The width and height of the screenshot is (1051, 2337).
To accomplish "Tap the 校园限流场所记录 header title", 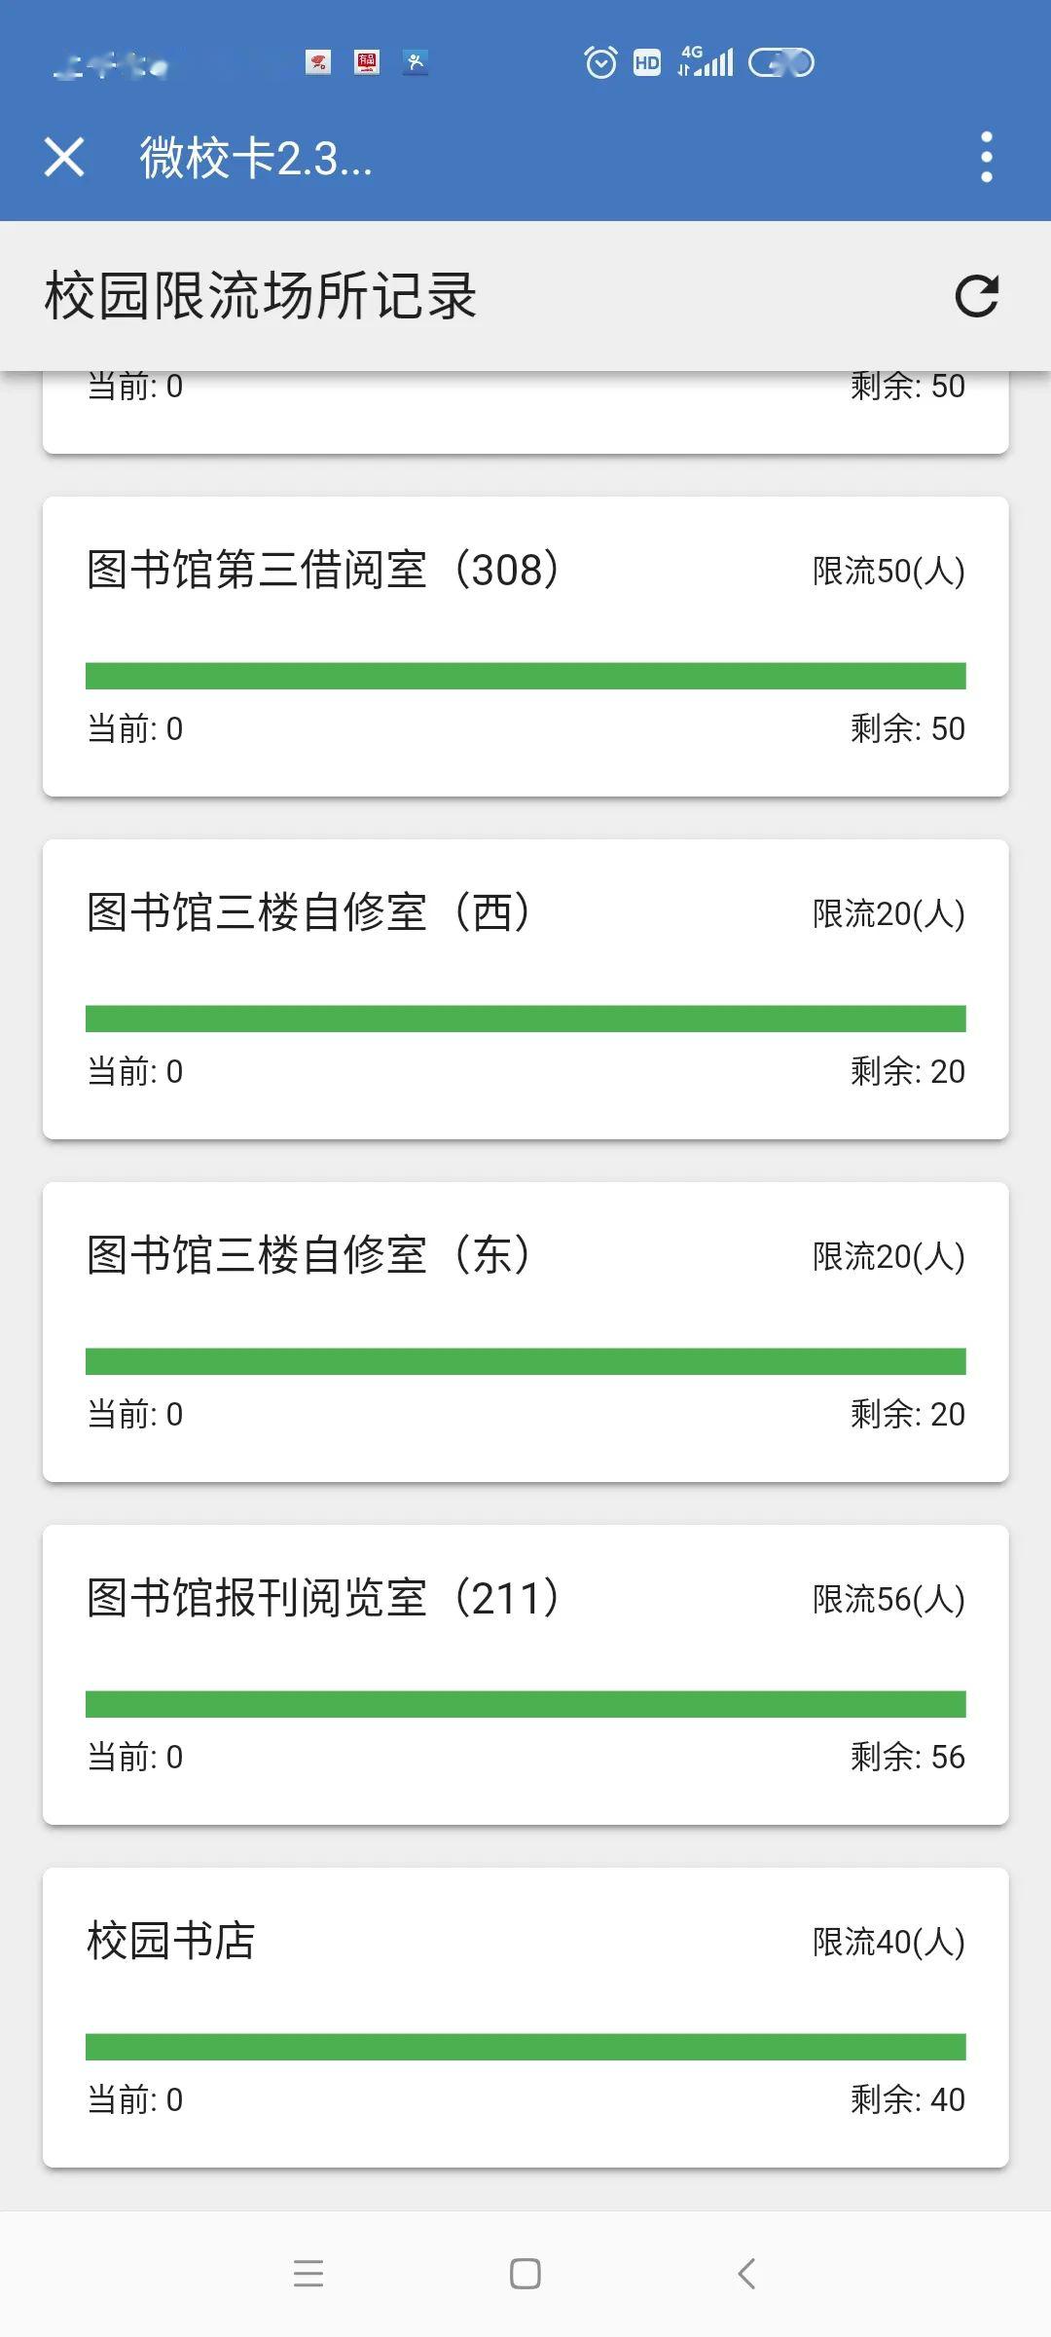I will click(261, 296).
